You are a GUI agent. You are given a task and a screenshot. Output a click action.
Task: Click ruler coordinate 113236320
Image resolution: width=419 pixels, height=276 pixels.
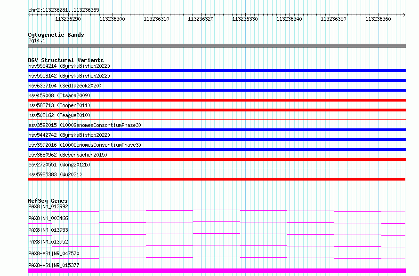(x=201, y=19)
